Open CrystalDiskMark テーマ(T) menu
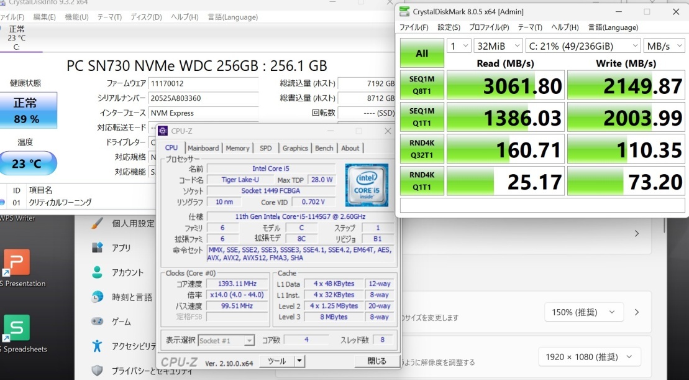The image size is (689, 380). pos(530,27)
